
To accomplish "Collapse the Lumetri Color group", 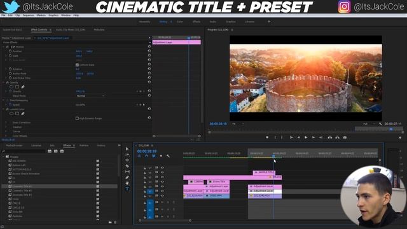I will pyautogui.click(x=4, y=109).
